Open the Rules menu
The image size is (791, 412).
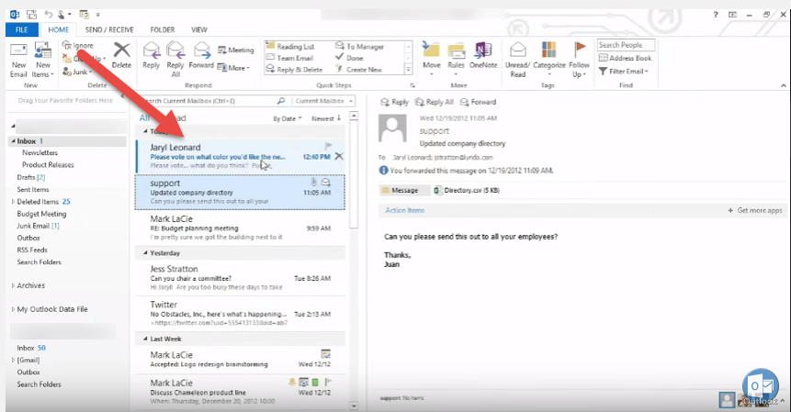[x=456, y=60]
